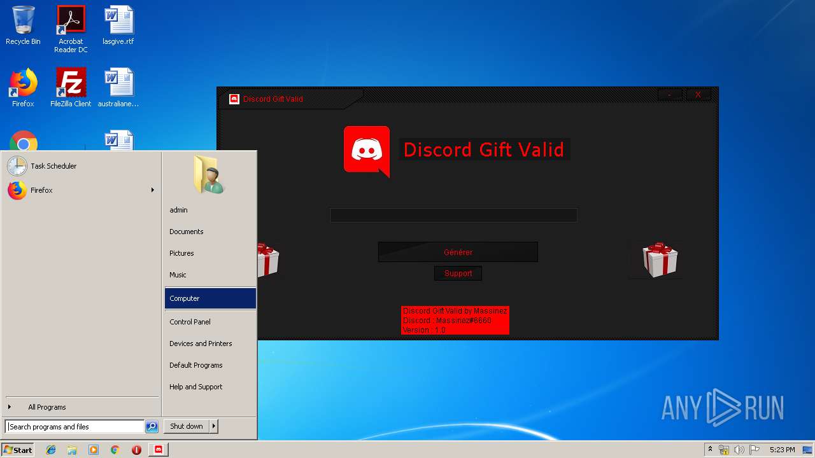
Task: Open admin user folder
Action: [x=210, y=210]
